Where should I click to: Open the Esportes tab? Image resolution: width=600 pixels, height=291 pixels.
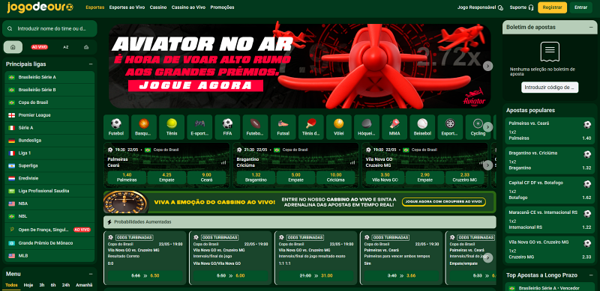[x=95, y=7]
